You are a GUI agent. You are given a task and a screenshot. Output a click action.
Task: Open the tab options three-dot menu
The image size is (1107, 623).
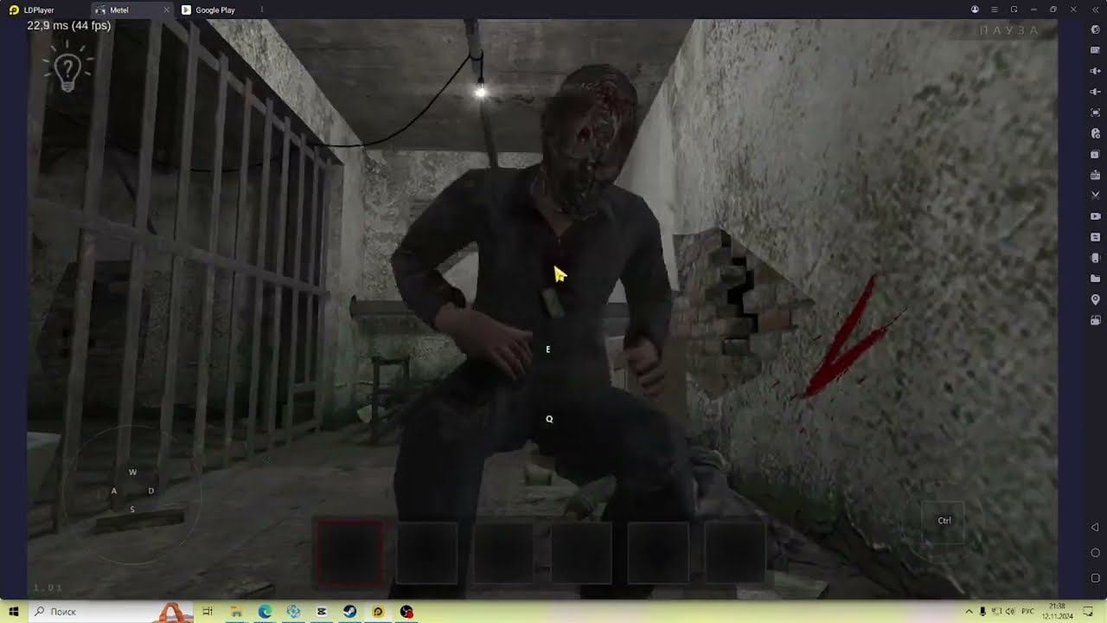point(262,10)
